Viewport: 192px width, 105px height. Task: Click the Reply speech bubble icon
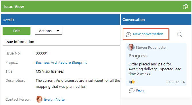[x=132, y=90]
